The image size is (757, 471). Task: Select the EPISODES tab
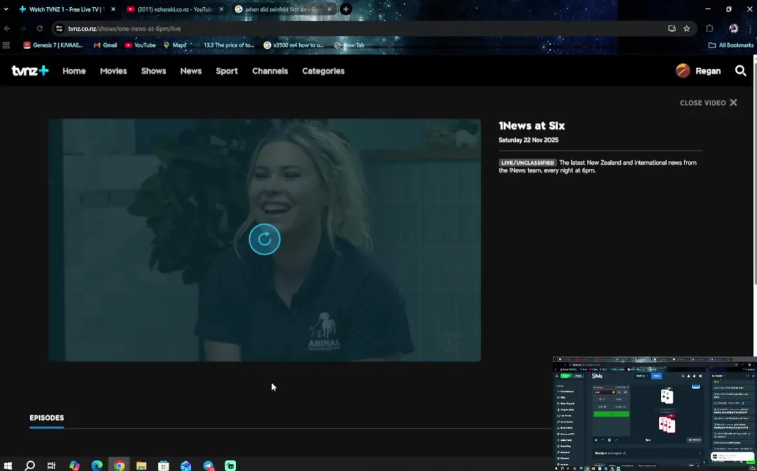coord(47,418)
